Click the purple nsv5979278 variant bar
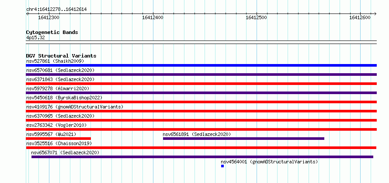 201,93
